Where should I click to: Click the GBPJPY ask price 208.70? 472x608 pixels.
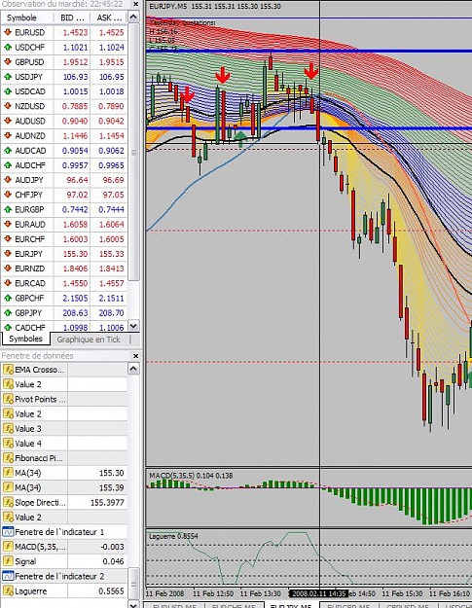click(x=111, y=313)
